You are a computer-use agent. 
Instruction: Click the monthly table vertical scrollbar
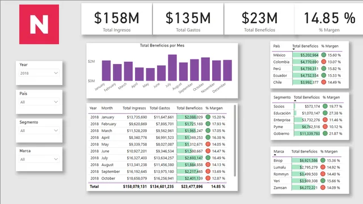tap(235, 141)
